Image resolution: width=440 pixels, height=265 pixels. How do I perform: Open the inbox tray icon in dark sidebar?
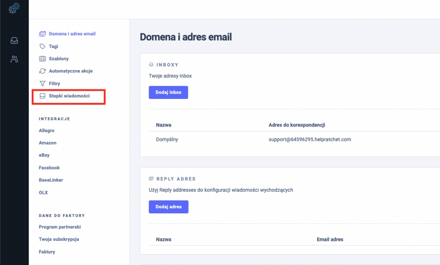tap(14, 40)
